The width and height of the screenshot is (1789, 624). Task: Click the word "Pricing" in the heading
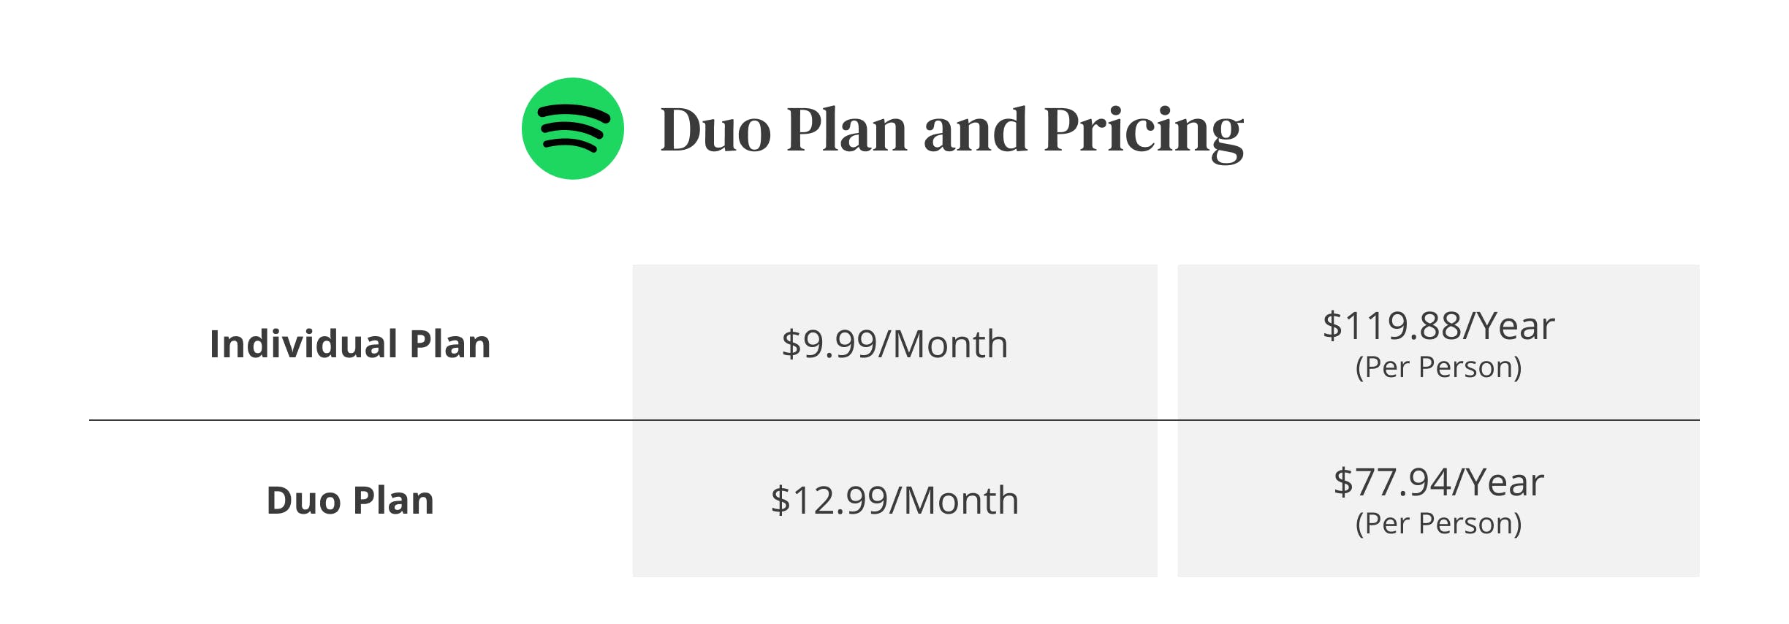(x=1144, y=132)
